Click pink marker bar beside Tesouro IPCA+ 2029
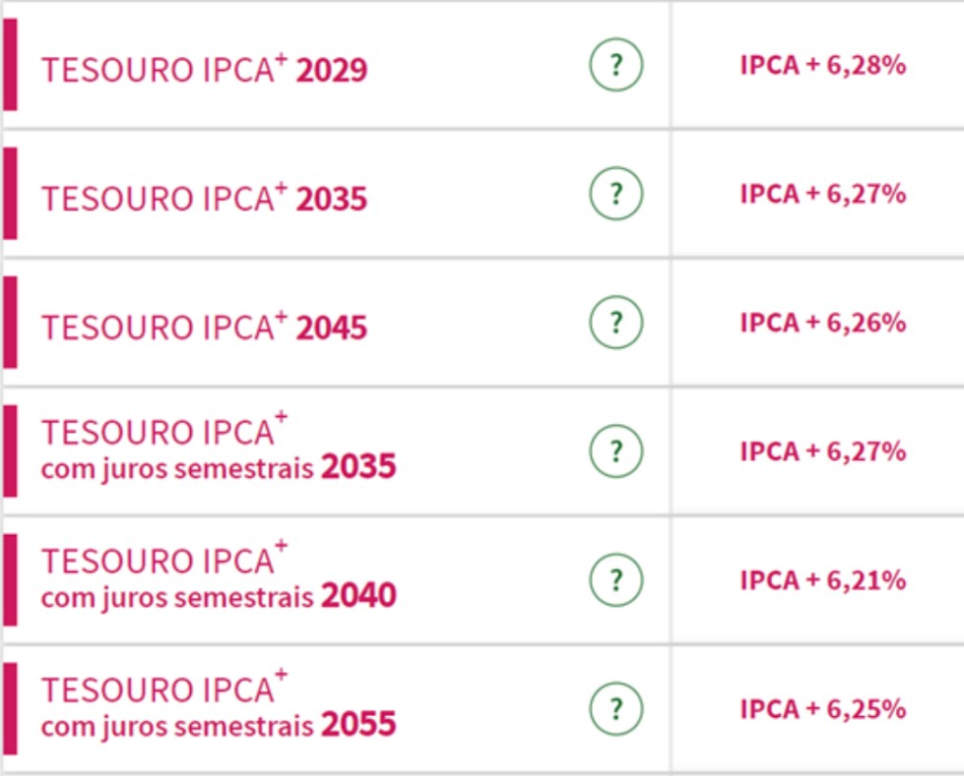 [x=10, y=65]
